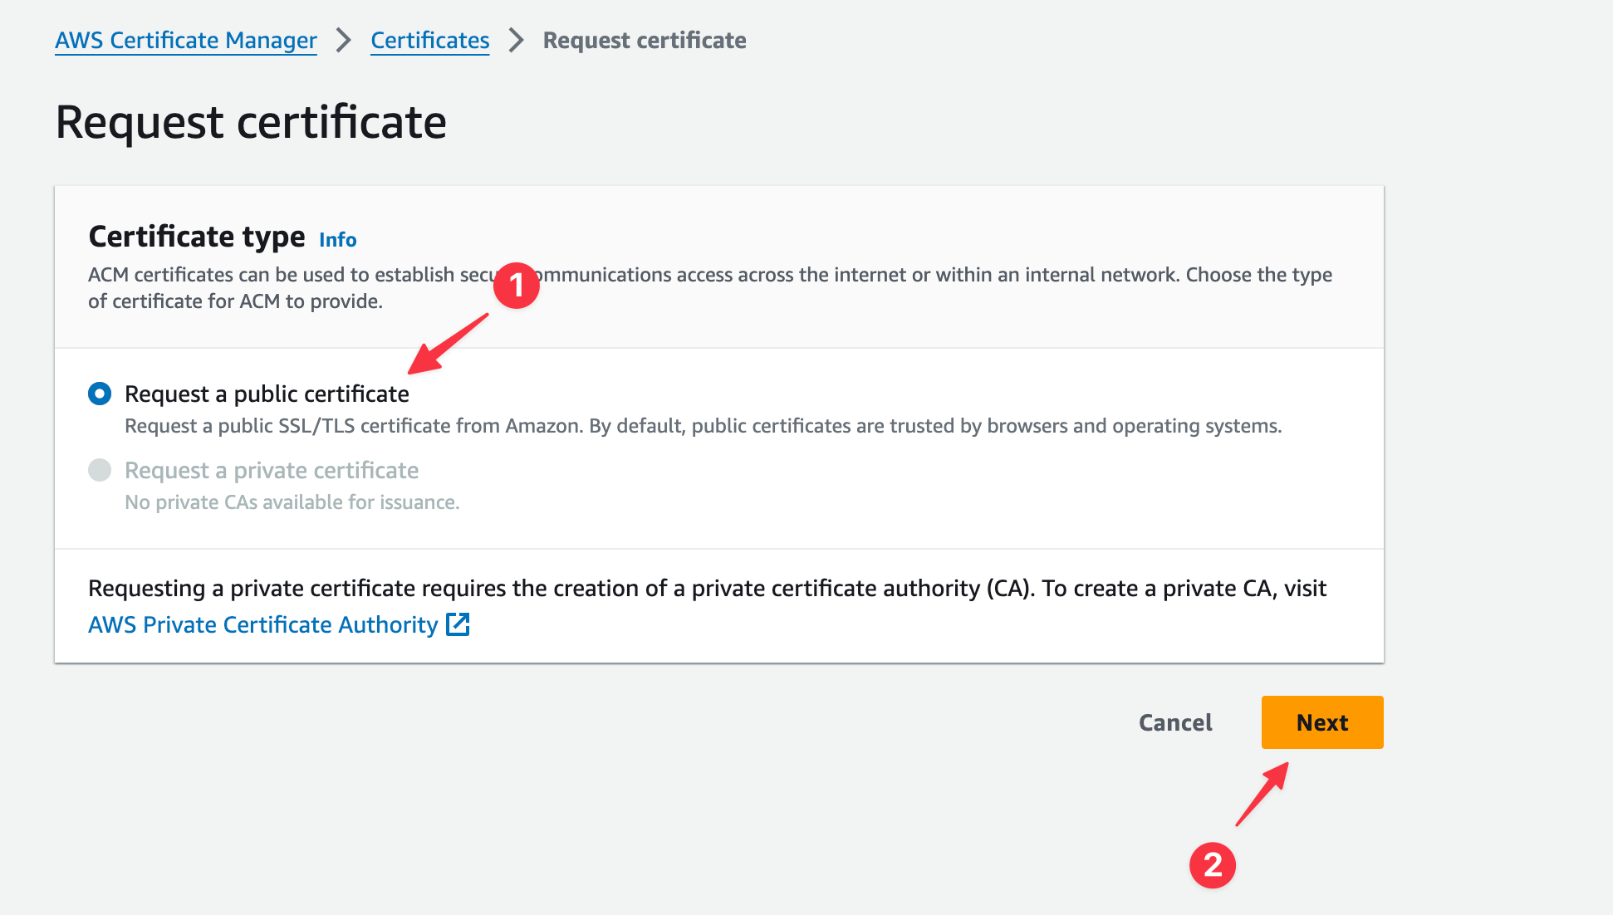The width and height of the screenshot is (1613, 915).
Task: Click the chevron after AWS Certificate Manager breadcrumb
Action: pos(343,40)
